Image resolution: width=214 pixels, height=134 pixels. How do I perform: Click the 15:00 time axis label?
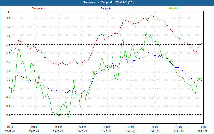point(131,127)
